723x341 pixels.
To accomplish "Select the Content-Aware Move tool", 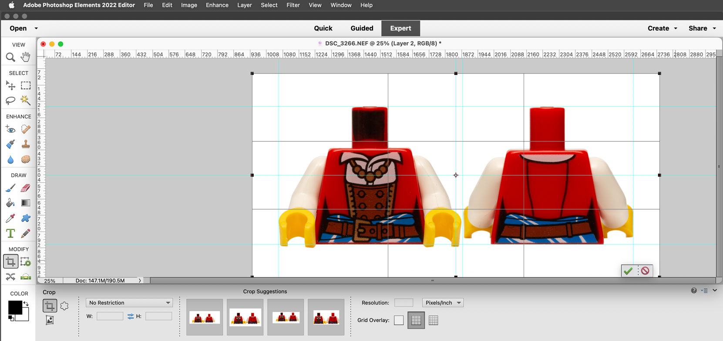I will click(10, 277).
